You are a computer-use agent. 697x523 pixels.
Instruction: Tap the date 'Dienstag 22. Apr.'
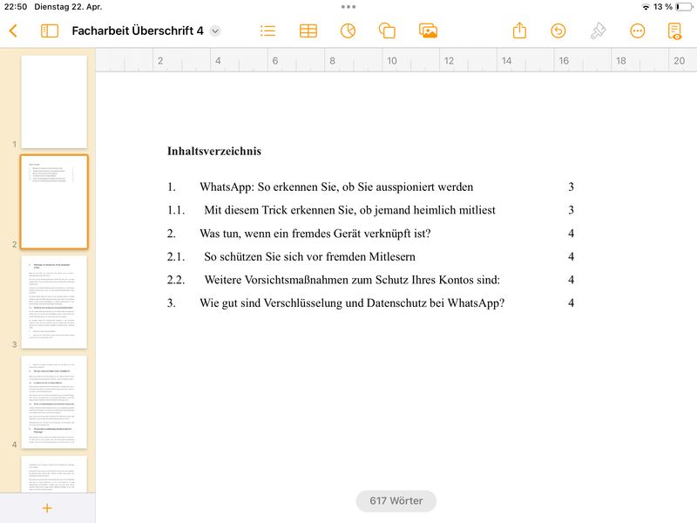click(68, 7)
